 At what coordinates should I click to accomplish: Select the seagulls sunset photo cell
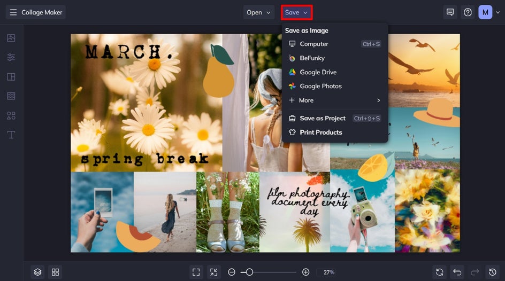(424, 71)
